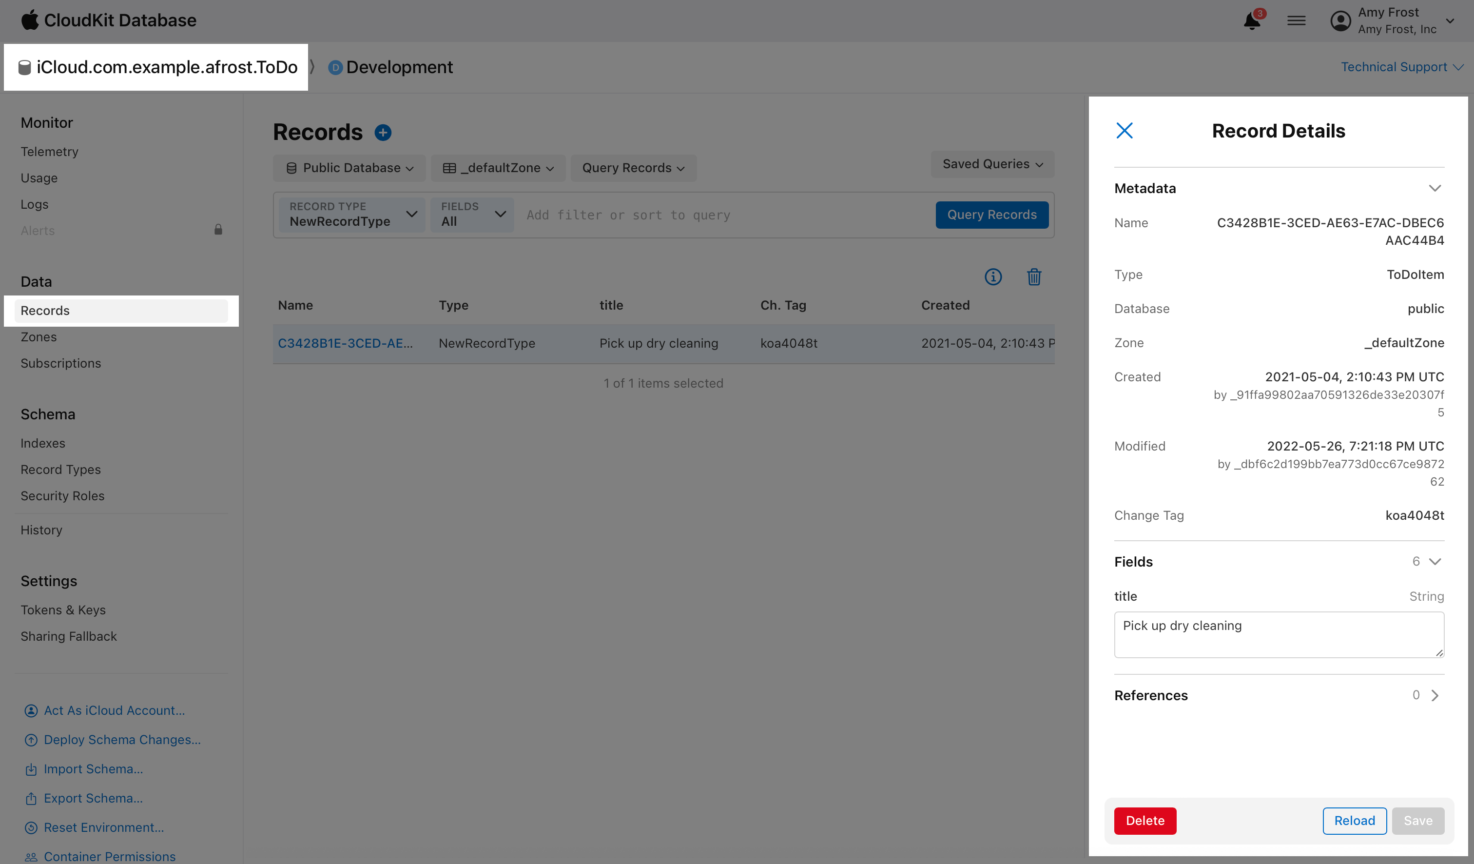Open the _defaultZone dropdown
The image size is (1474, 864).
(x=498, y=168)
